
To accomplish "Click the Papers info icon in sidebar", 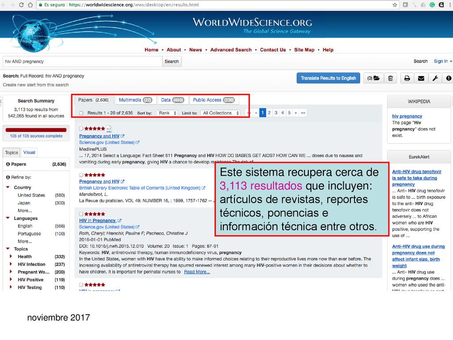I will (8, 164).
